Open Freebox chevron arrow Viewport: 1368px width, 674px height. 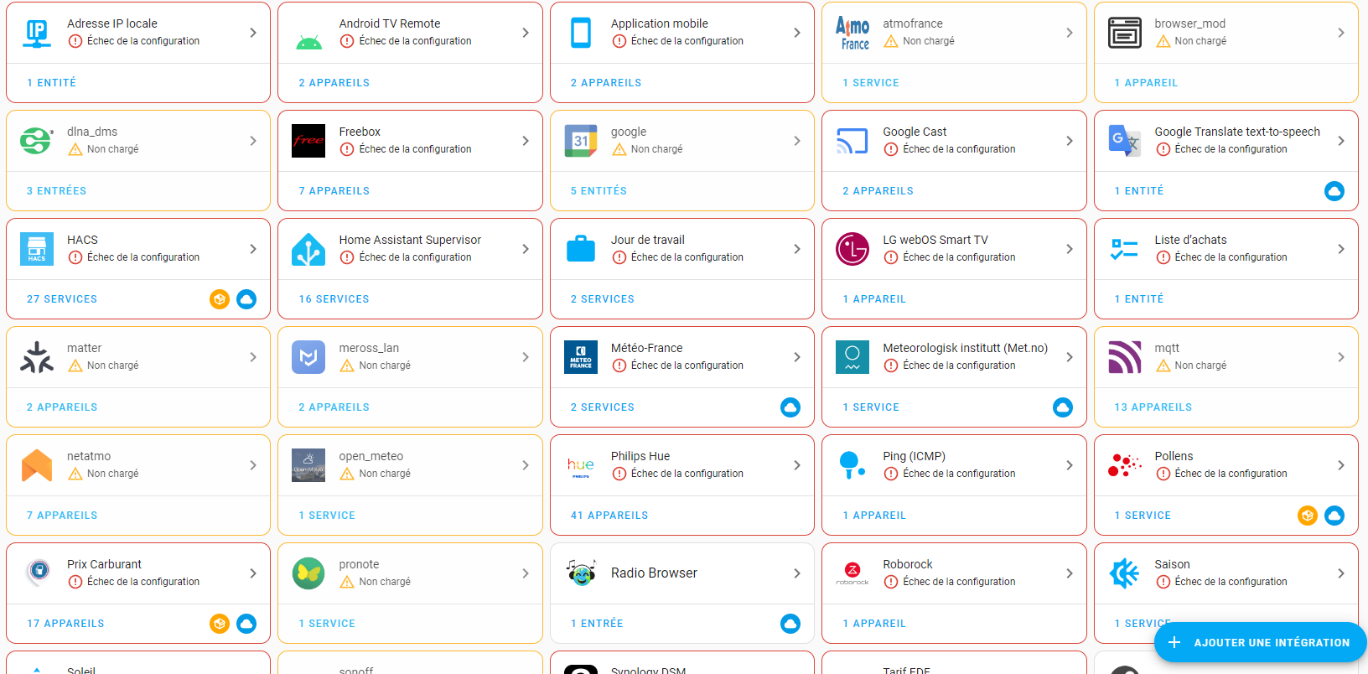click(x=526, y=141)
